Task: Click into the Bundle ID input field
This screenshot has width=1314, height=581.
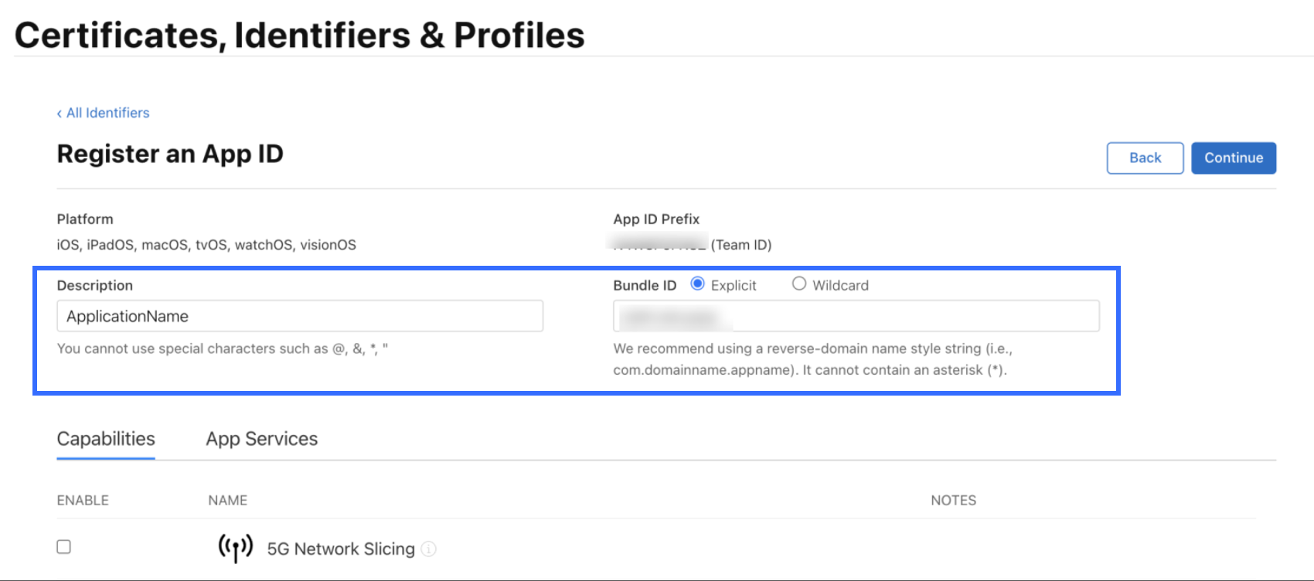Action: [856, 316]
